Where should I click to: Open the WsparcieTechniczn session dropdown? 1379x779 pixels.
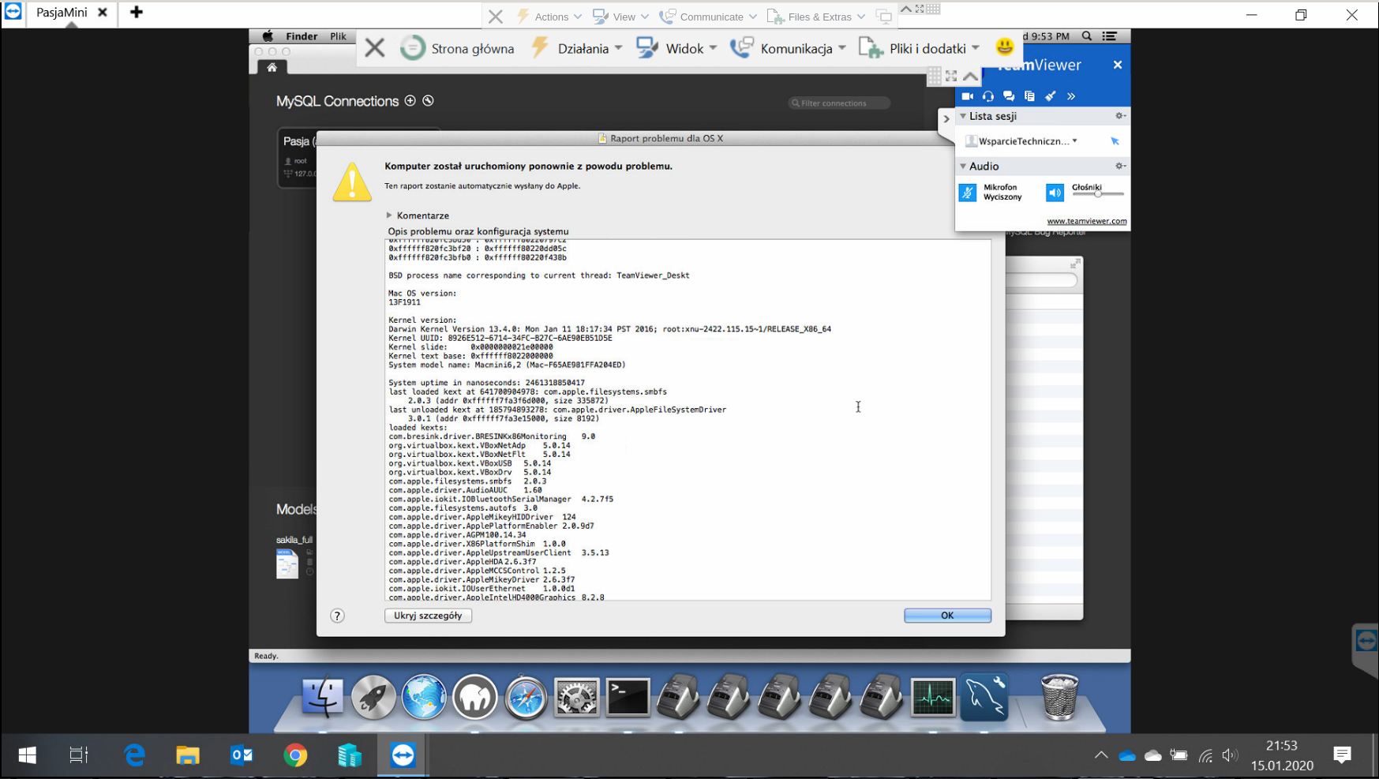[1074, 141]
